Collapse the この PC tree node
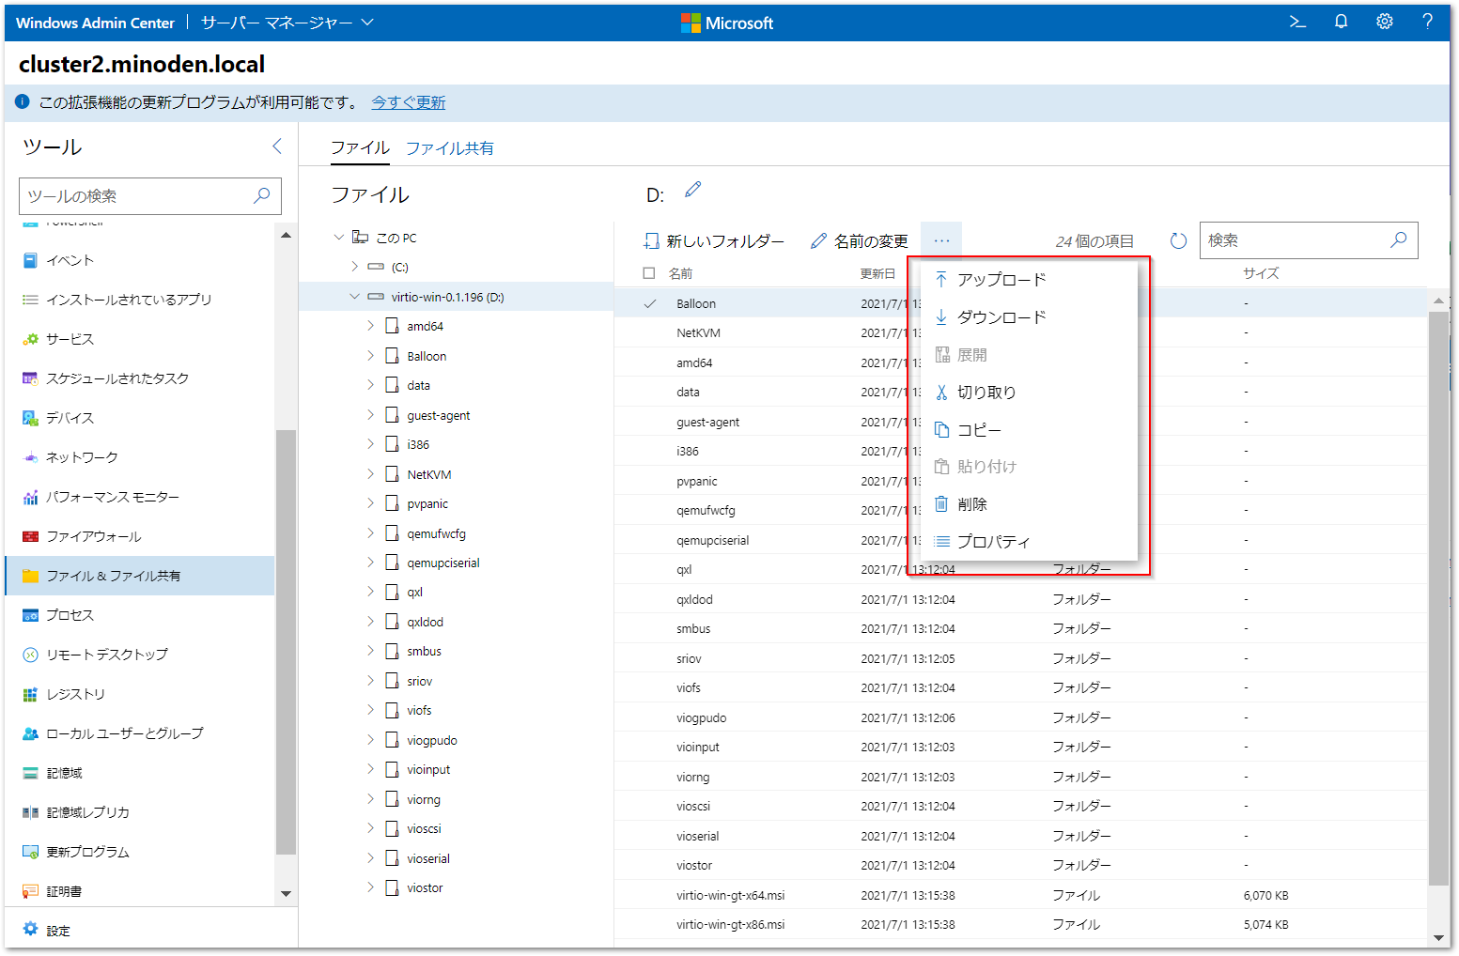1459x956 pixels. 339,238
